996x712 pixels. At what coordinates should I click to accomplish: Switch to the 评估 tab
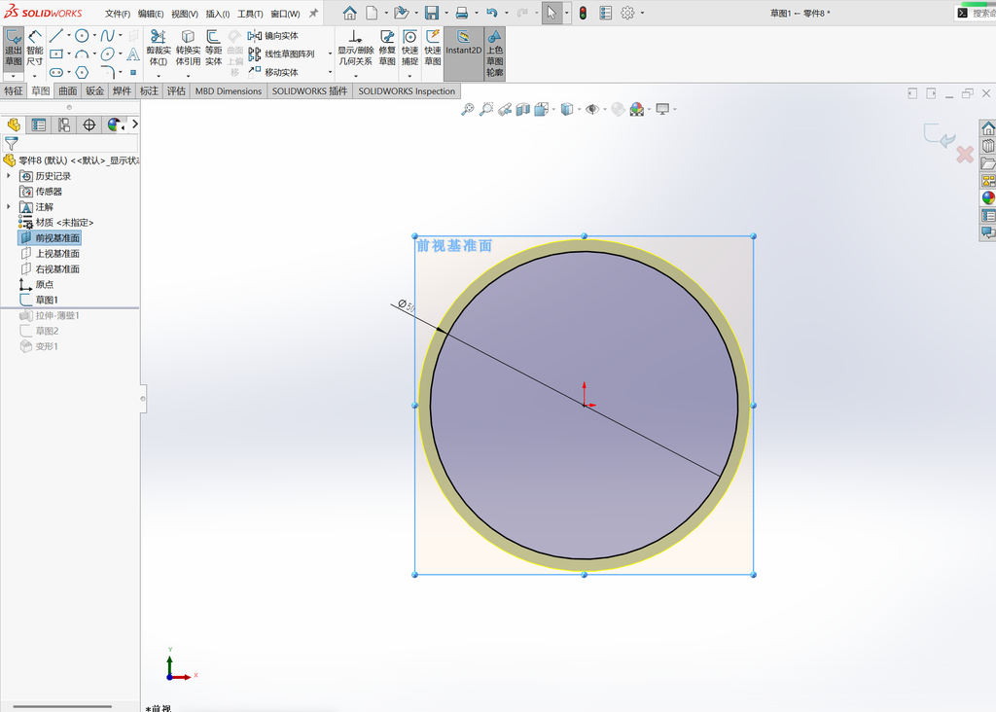coord(176,90)
